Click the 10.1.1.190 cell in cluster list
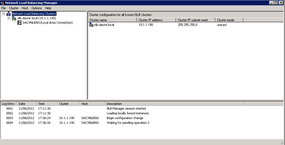 pos(146,25)
